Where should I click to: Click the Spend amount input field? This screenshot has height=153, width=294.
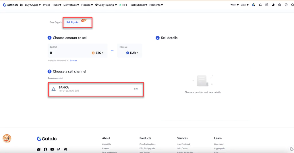(78, 50)
